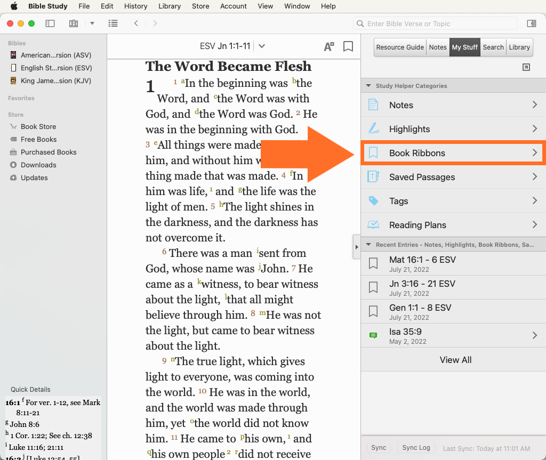Collapse the Study Helper Categories section
Screen dimensions: 546x460
368,86
